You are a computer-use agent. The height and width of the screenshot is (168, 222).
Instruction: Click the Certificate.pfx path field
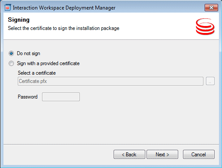pyautogui.click(x=111, y=81)
